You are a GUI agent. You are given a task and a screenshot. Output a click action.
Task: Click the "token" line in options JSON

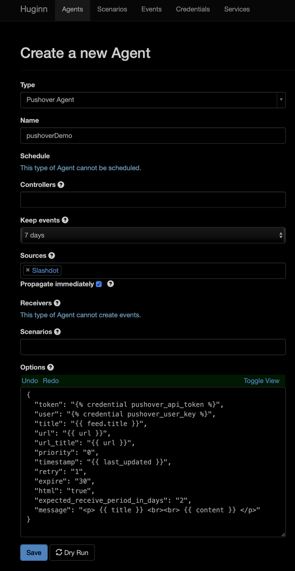click(x=129, y=405)
